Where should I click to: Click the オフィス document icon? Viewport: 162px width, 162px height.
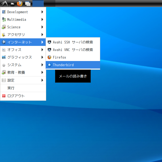pyautogui.click(x=4, y=50)
